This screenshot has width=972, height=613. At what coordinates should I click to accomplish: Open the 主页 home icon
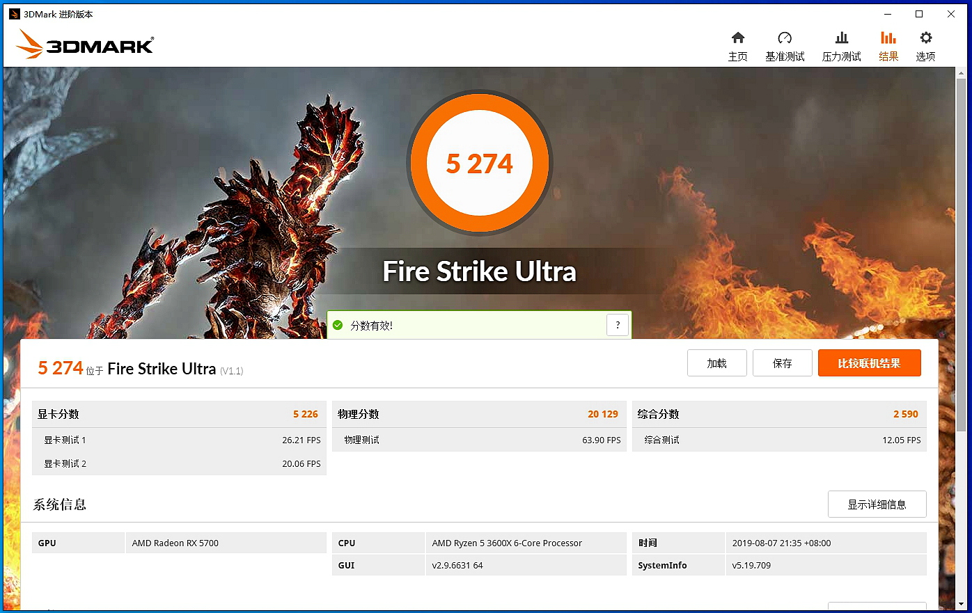(x=737, y=45)
